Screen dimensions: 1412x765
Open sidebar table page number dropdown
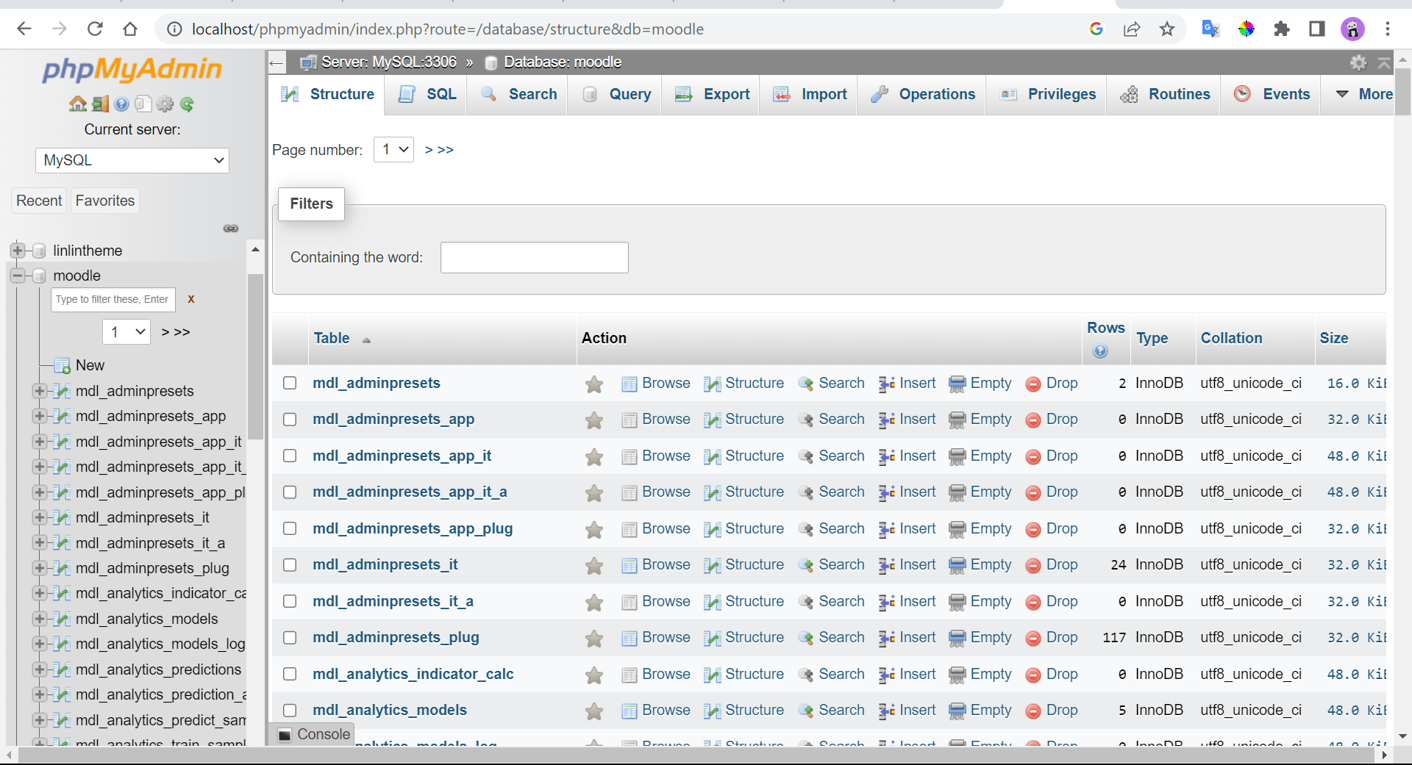[x=126, y=331]
